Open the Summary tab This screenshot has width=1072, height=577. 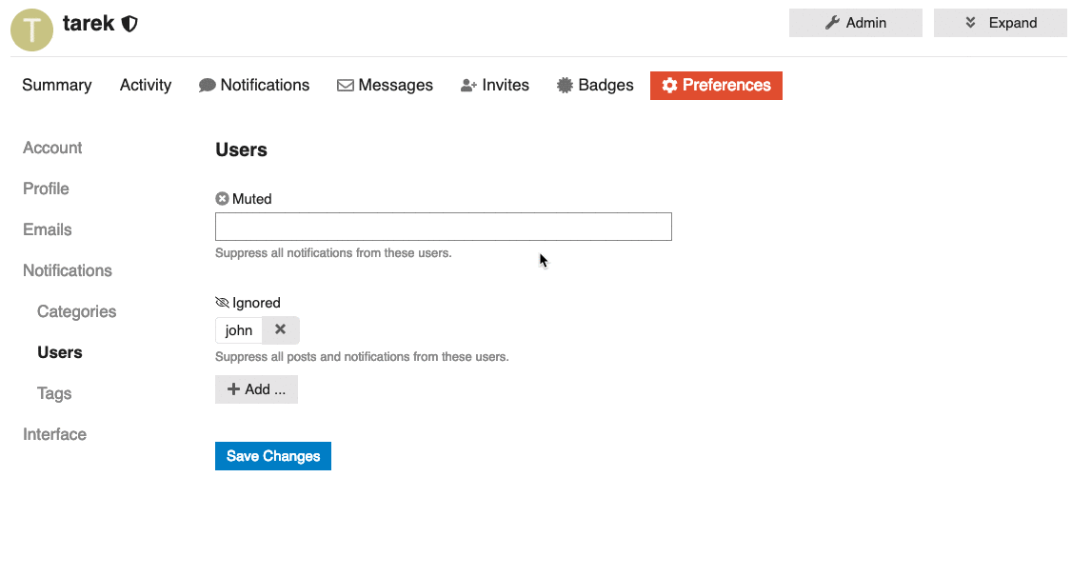[x=57, y=85]
